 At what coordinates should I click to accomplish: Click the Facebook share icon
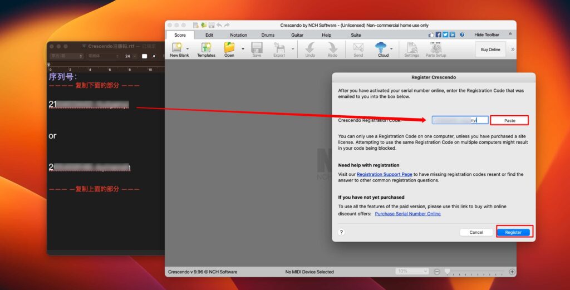tap(438, 35)
